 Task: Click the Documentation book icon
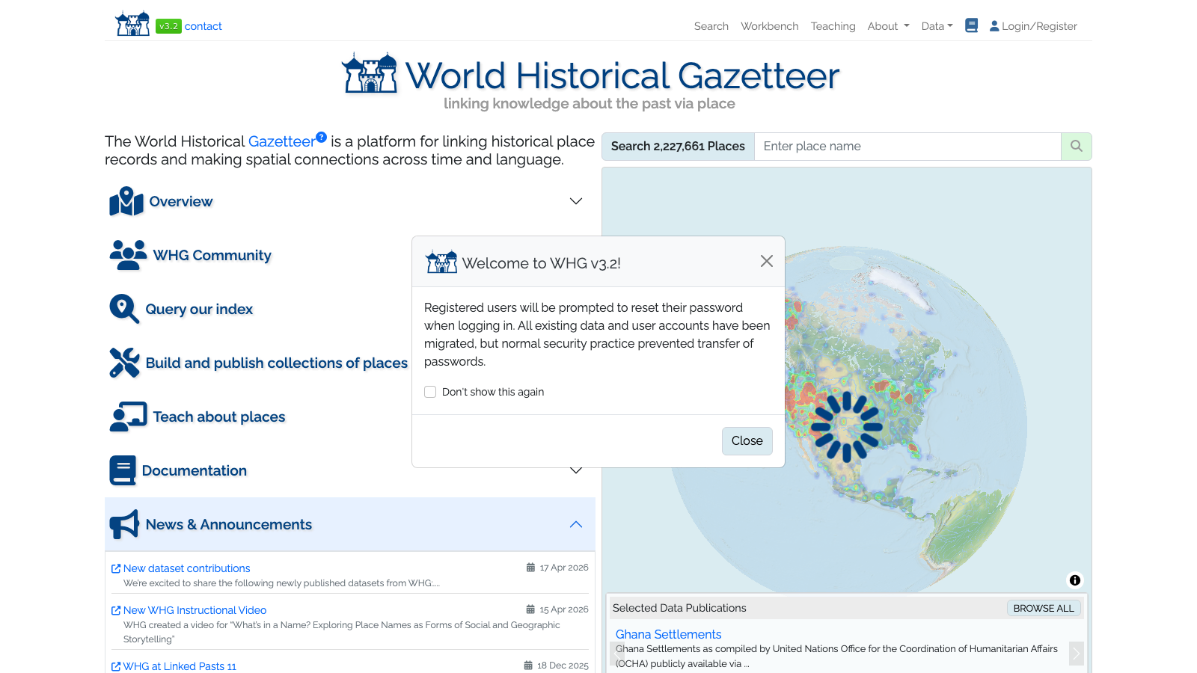pyautogui.click(x=123, y=470)
